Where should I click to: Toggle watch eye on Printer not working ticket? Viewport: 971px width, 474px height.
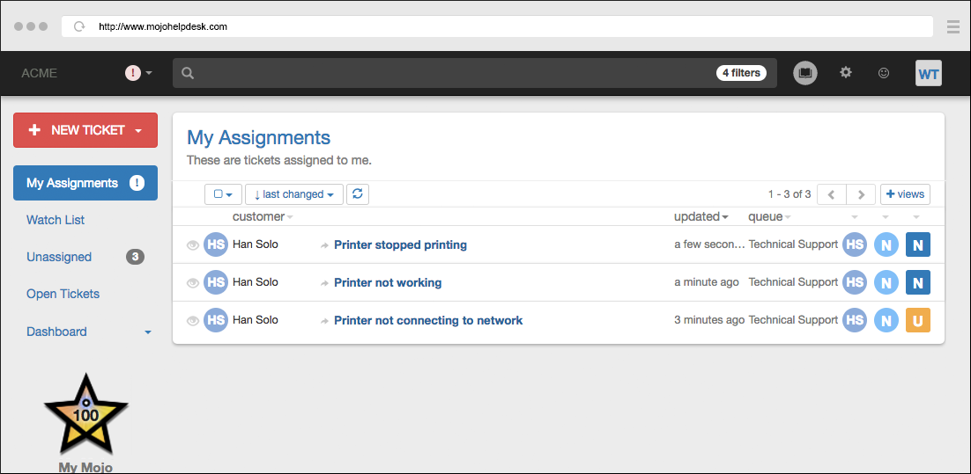coord(193,283)
